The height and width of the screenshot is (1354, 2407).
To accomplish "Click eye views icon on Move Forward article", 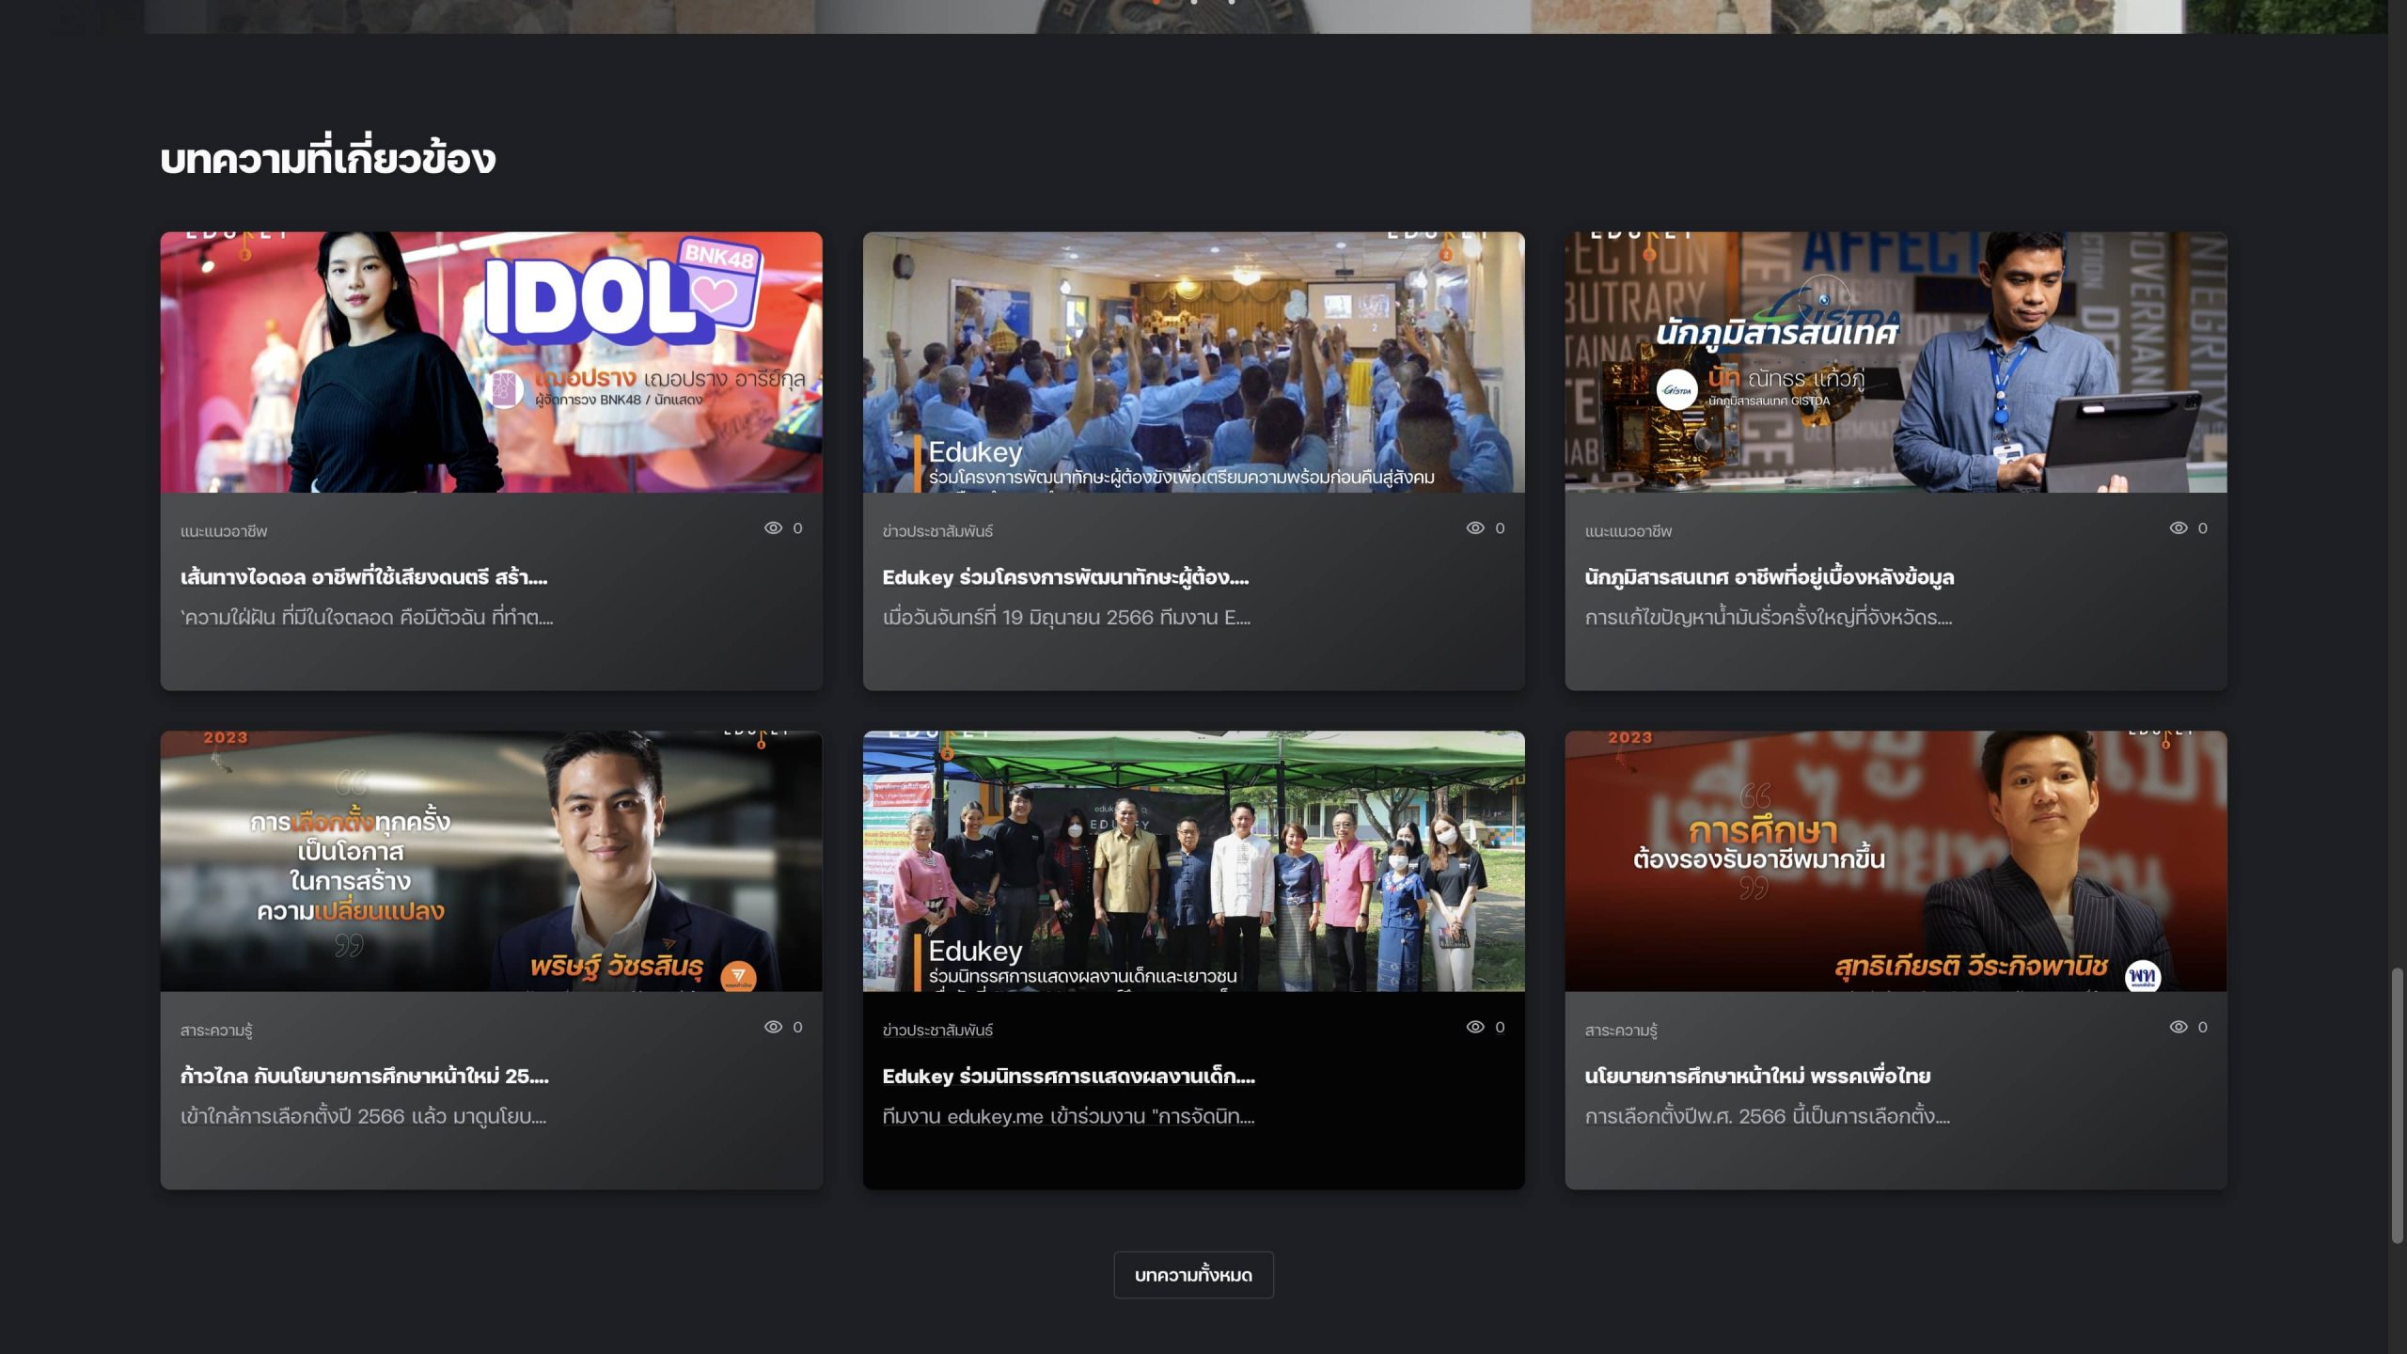I will click(773, 1027).
